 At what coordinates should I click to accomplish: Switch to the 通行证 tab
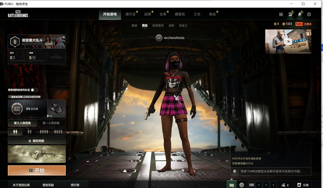[130, 14]
